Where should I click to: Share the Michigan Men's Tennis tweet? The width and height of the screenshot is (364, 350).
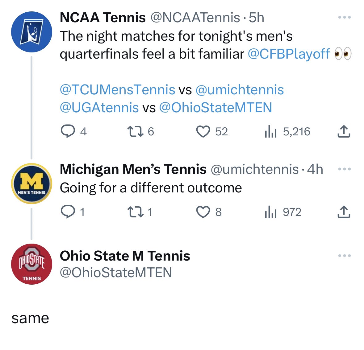pos(344,212)
